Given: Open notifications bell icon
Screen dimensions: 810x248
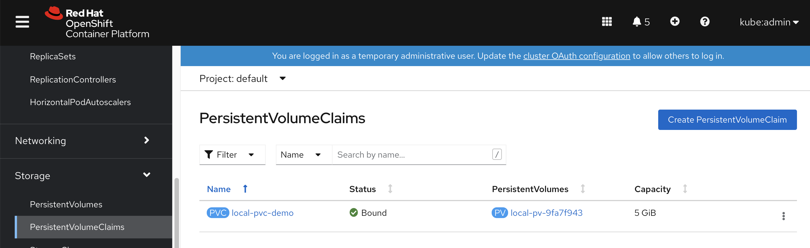Looking at the screenshot, I should [x=637, y=22].
